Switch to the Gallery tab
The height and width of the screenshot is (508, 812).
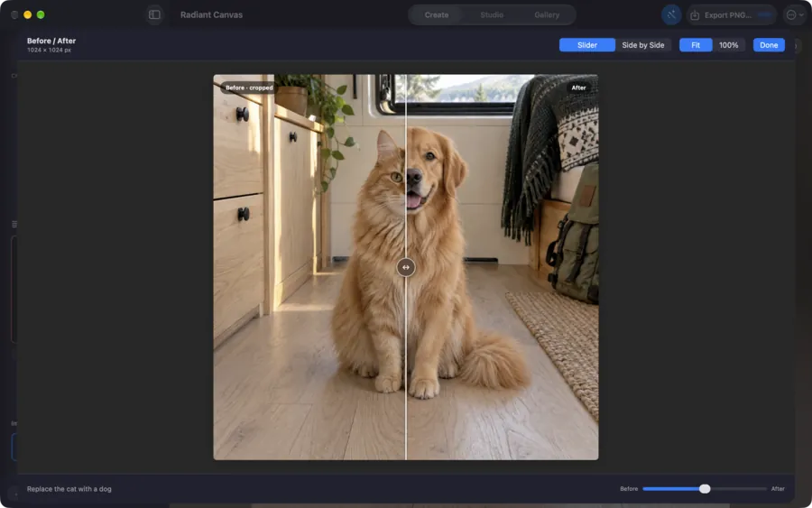547,15
